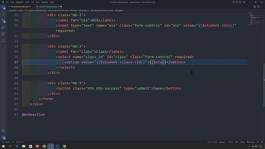265x149 pixels.
Task: Click the Synchronize Changes status icon
Action: 13,142
